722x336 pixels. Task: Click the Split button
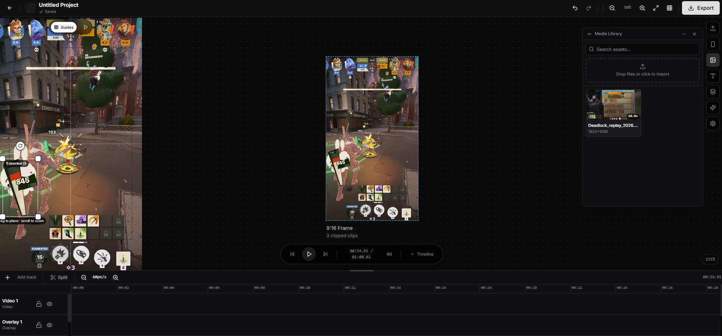click(59, 277)
